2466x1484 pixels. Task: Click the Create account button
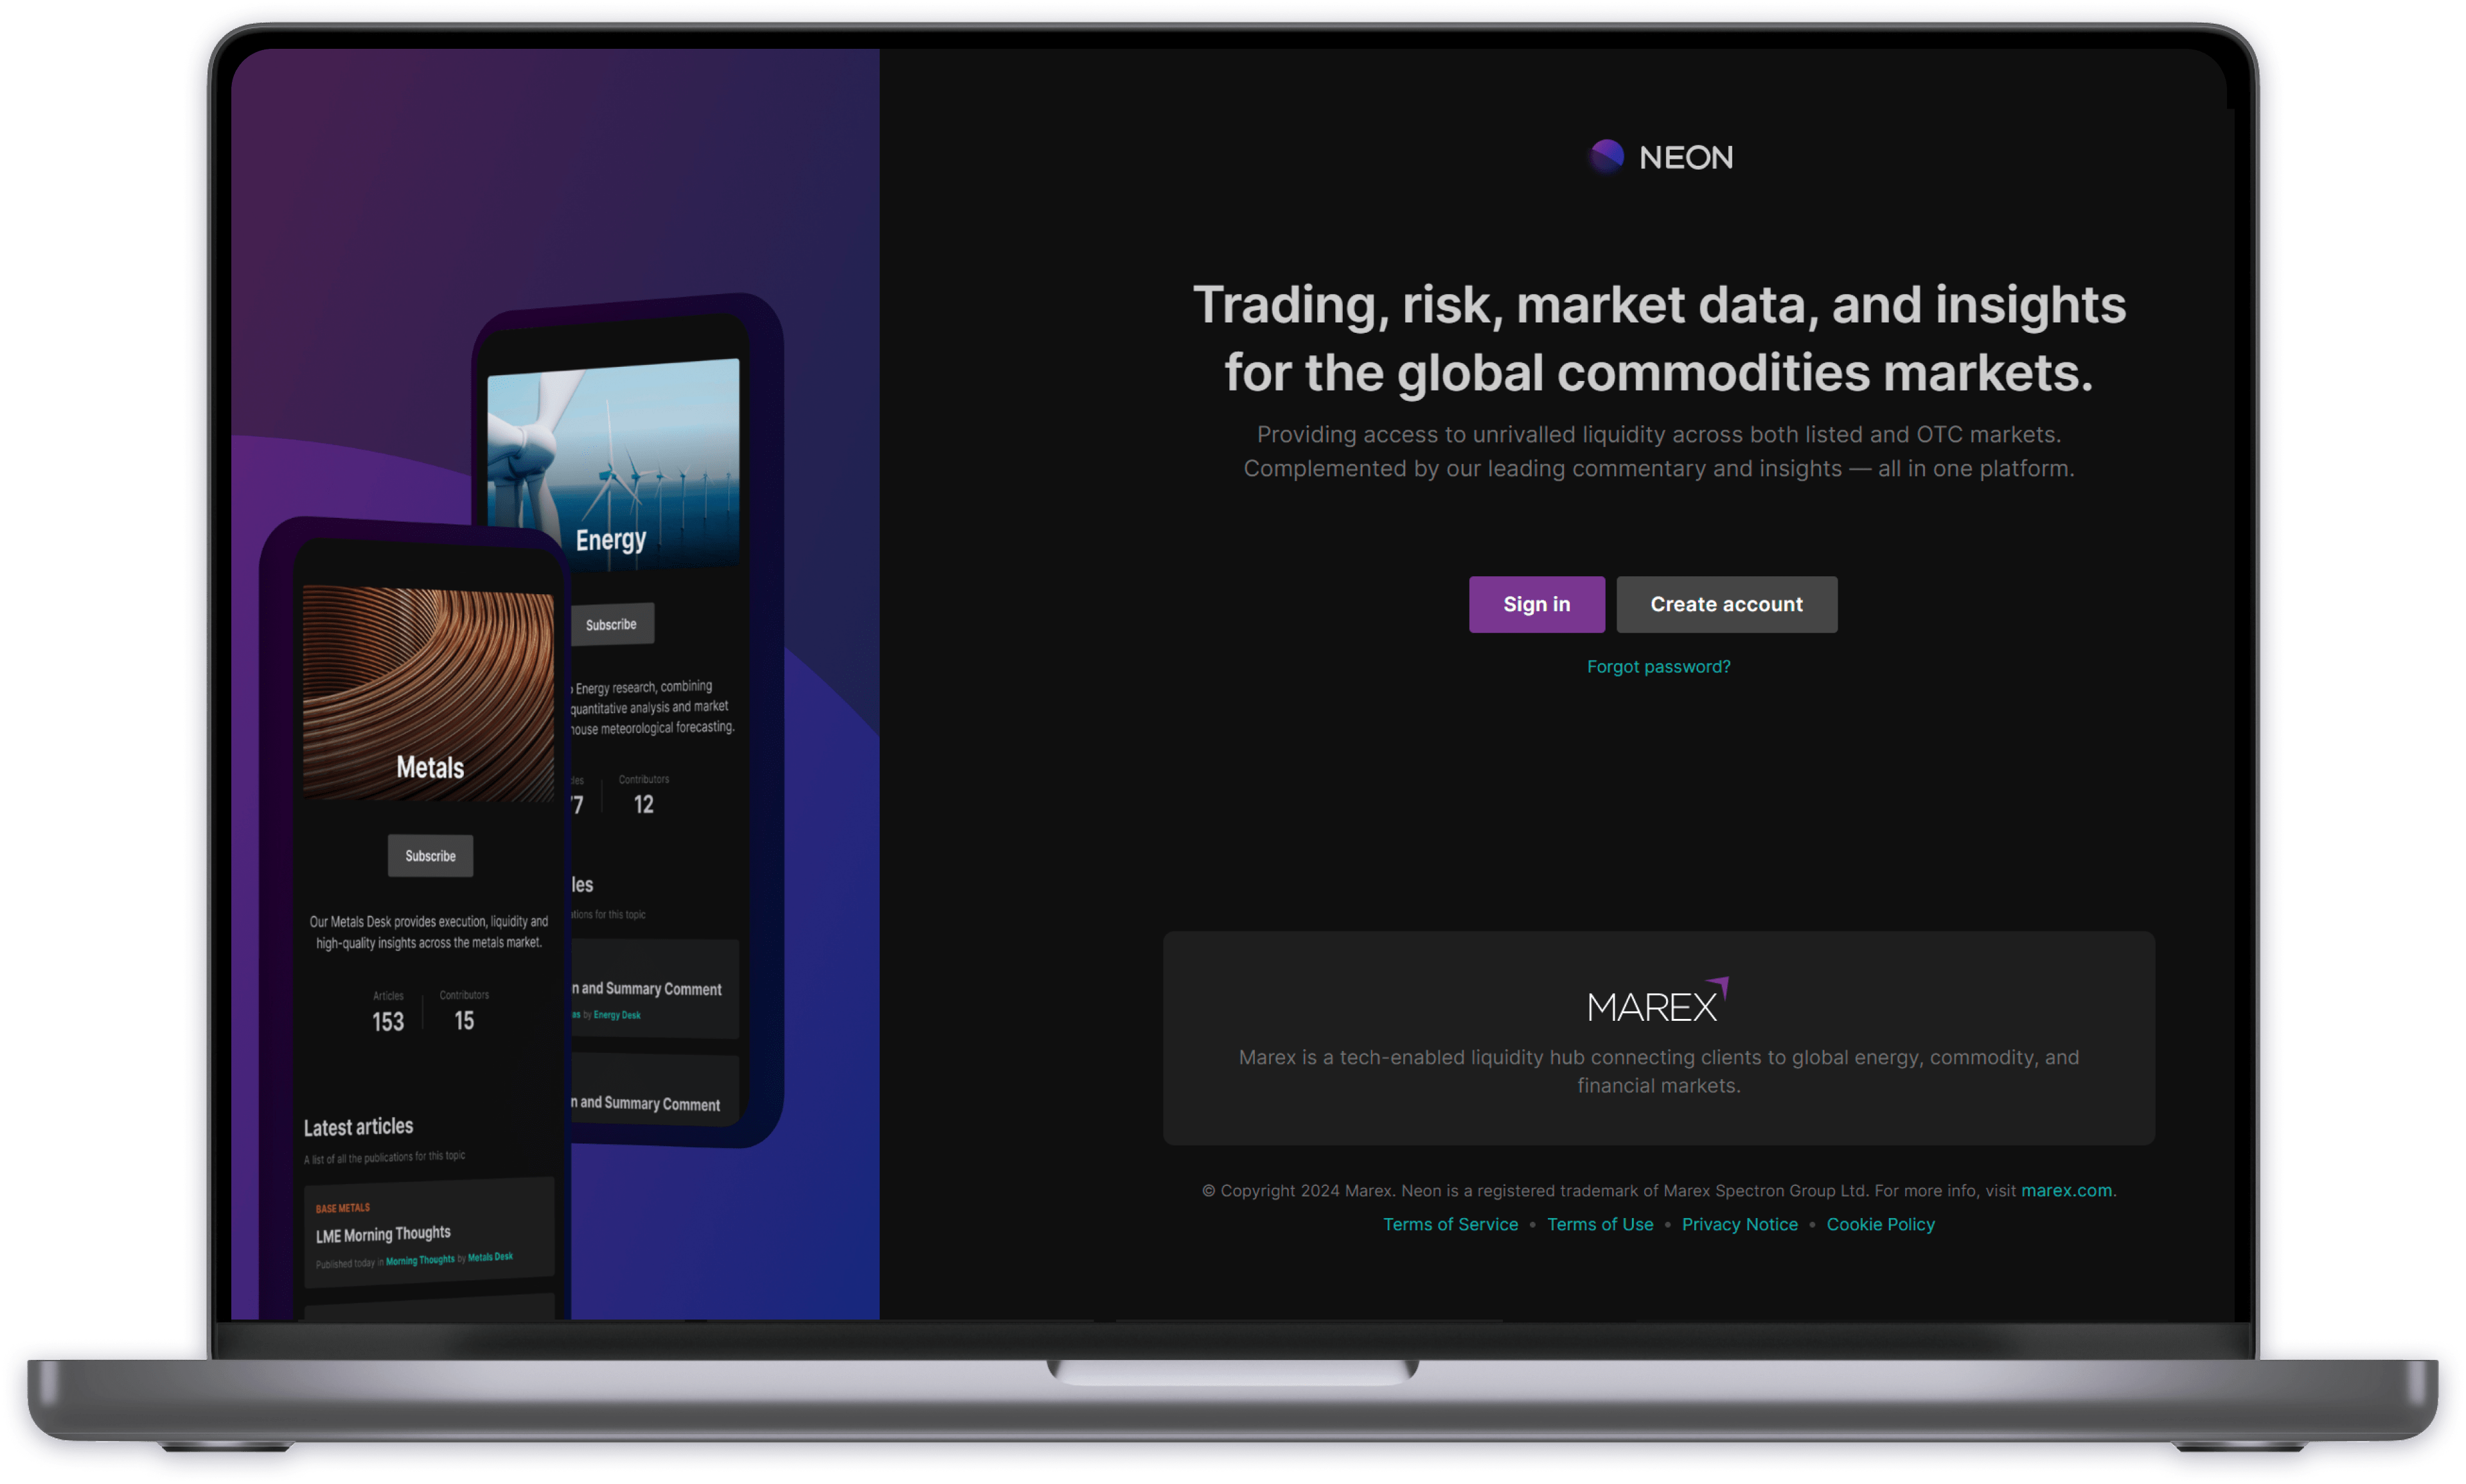point(1726,604)
